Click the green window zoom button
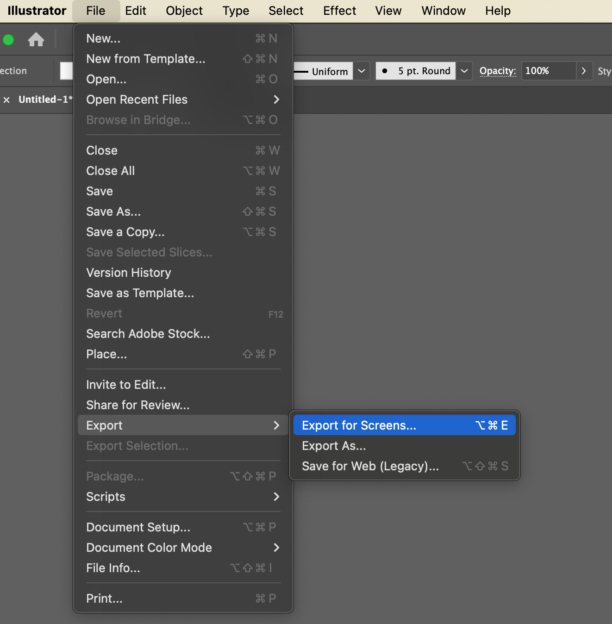The image size is (612, 624). (x=8, y=40)
